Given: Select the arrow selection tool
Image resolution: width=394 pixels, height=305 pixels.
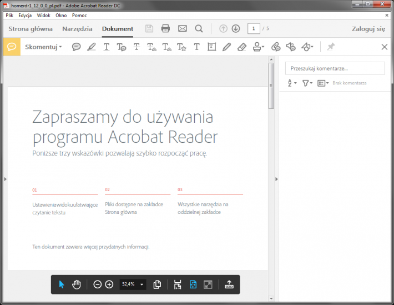Looking at the screenshot, I should 62,284.
